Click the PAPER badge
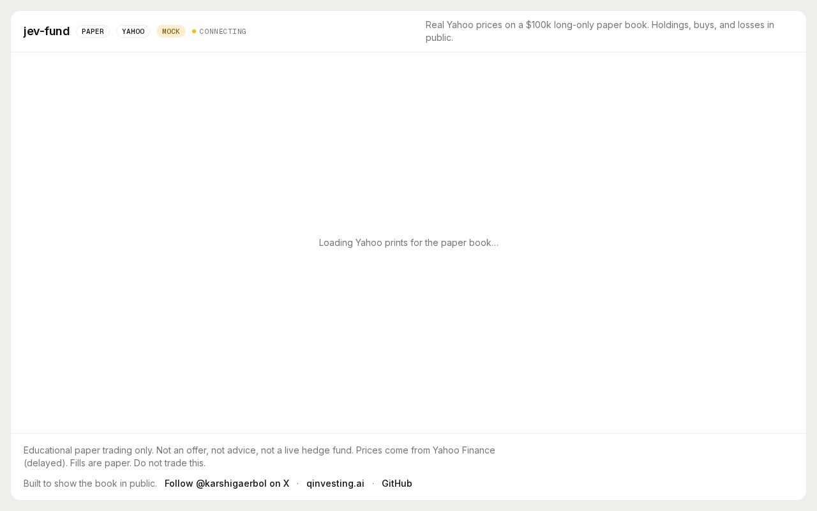The height and width of the screenshot is (511, 817). [93, 31]
